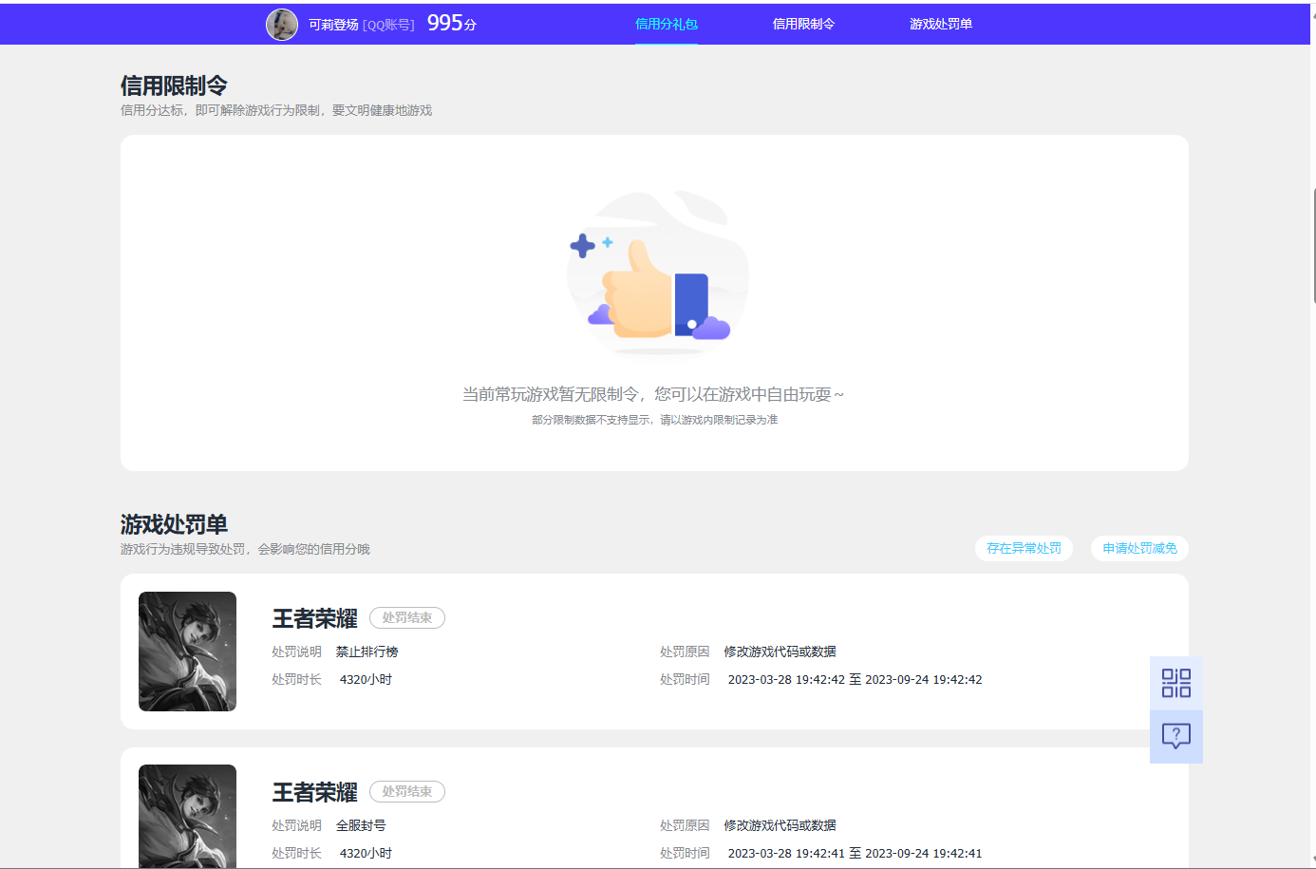Open the 信用分礼包 tab
Image resolution: width=1316 pixels, height=869 pixels.
666,25
